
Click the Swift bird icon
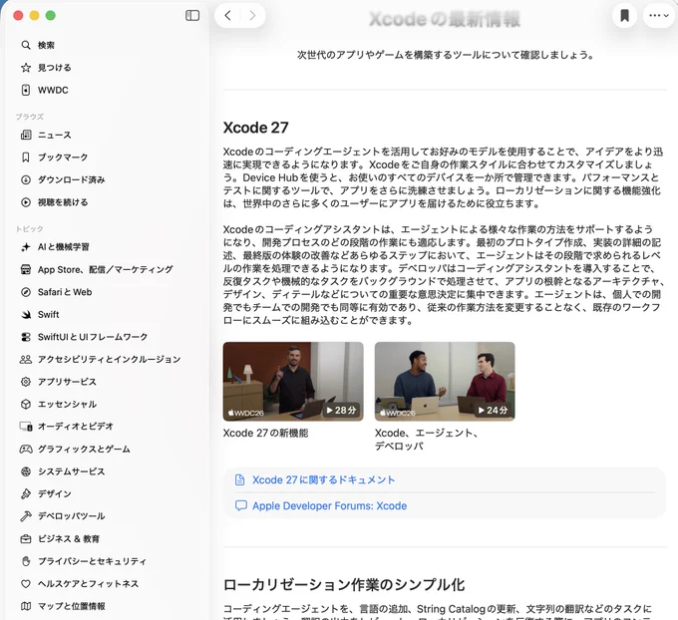pos(26,314)
